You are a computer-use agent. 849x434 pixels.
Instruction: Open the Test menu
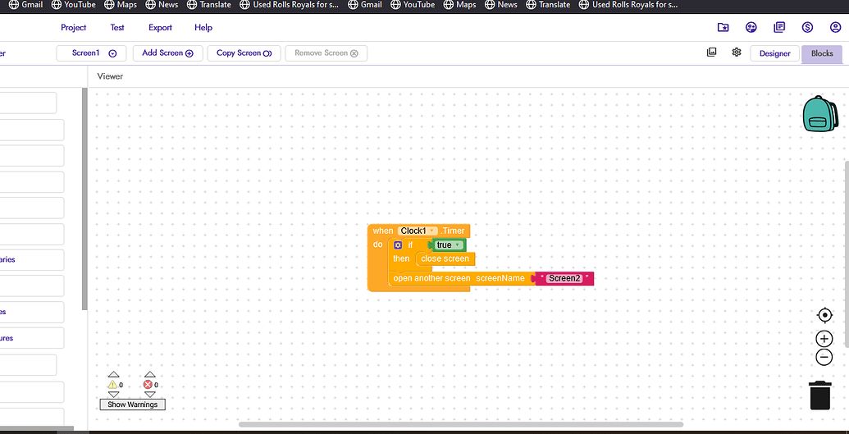coord(117,28)
